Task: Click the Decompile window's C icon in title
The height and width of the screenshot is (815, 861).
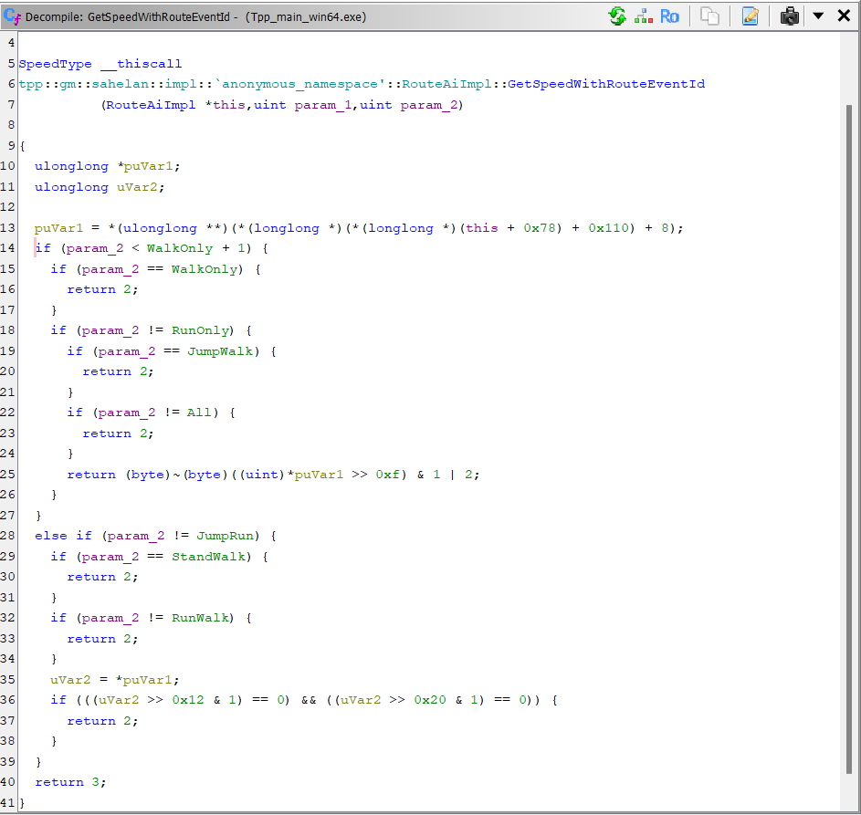Action: point(12,16)
